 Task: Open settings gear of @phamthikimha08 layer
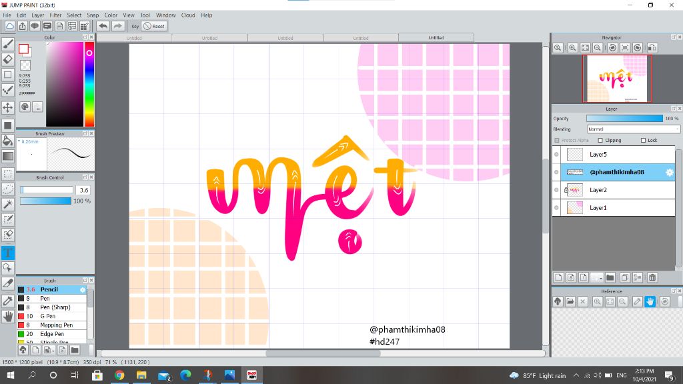point(670,173)
